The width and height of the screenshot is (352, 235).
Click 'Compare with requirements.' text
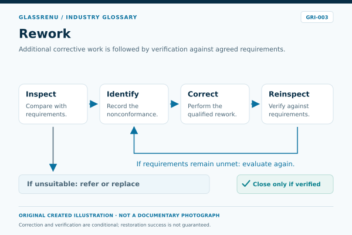46,110
